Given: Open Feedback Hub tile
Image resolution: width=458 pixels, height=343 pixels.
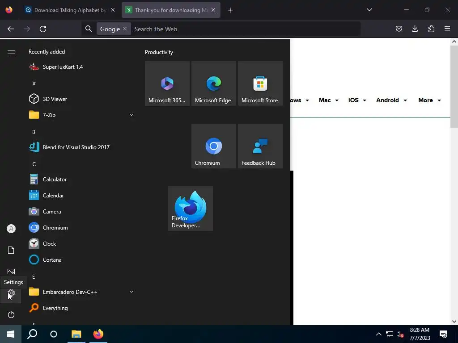Looking at the screenshot, I should tap(260, 146).
